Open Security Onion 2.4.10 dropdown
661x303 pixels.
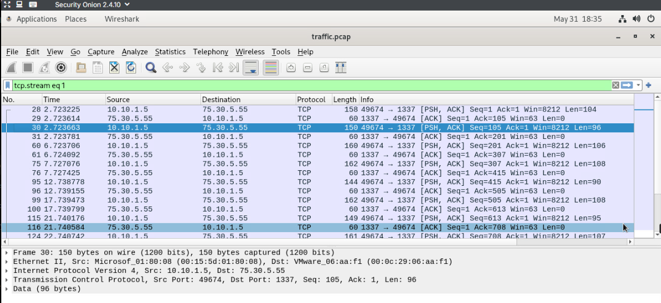93,4
